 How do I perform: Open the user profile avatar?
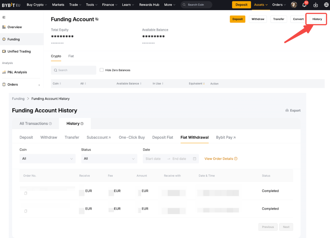[x=294, y=5]
